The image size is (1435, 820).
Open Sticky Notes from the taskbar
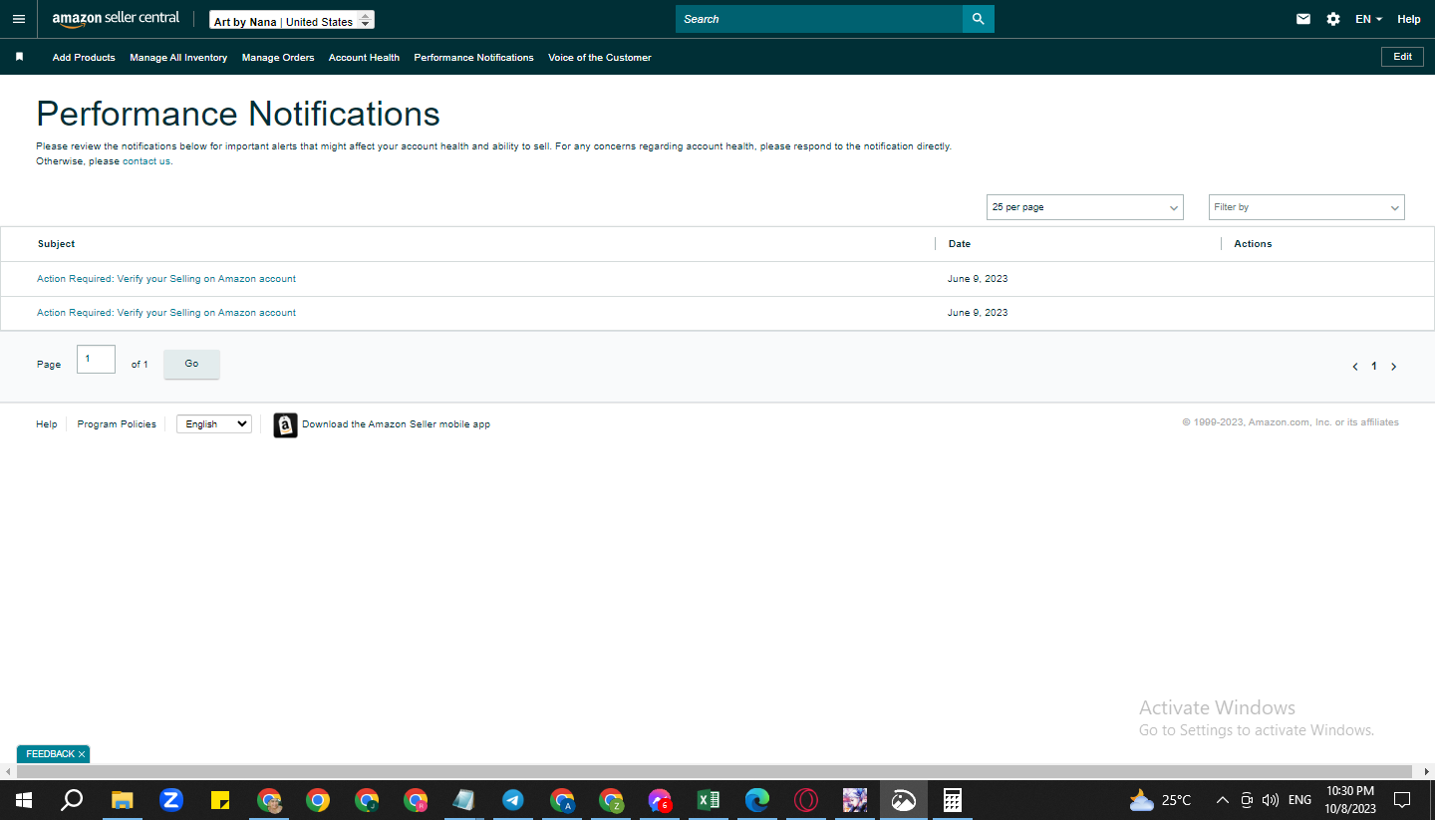[220, 800]
